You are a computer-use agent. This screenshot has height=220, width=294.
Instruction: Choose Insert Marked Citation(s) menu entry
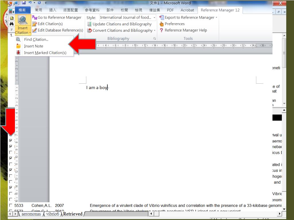[x=45, y=53]
